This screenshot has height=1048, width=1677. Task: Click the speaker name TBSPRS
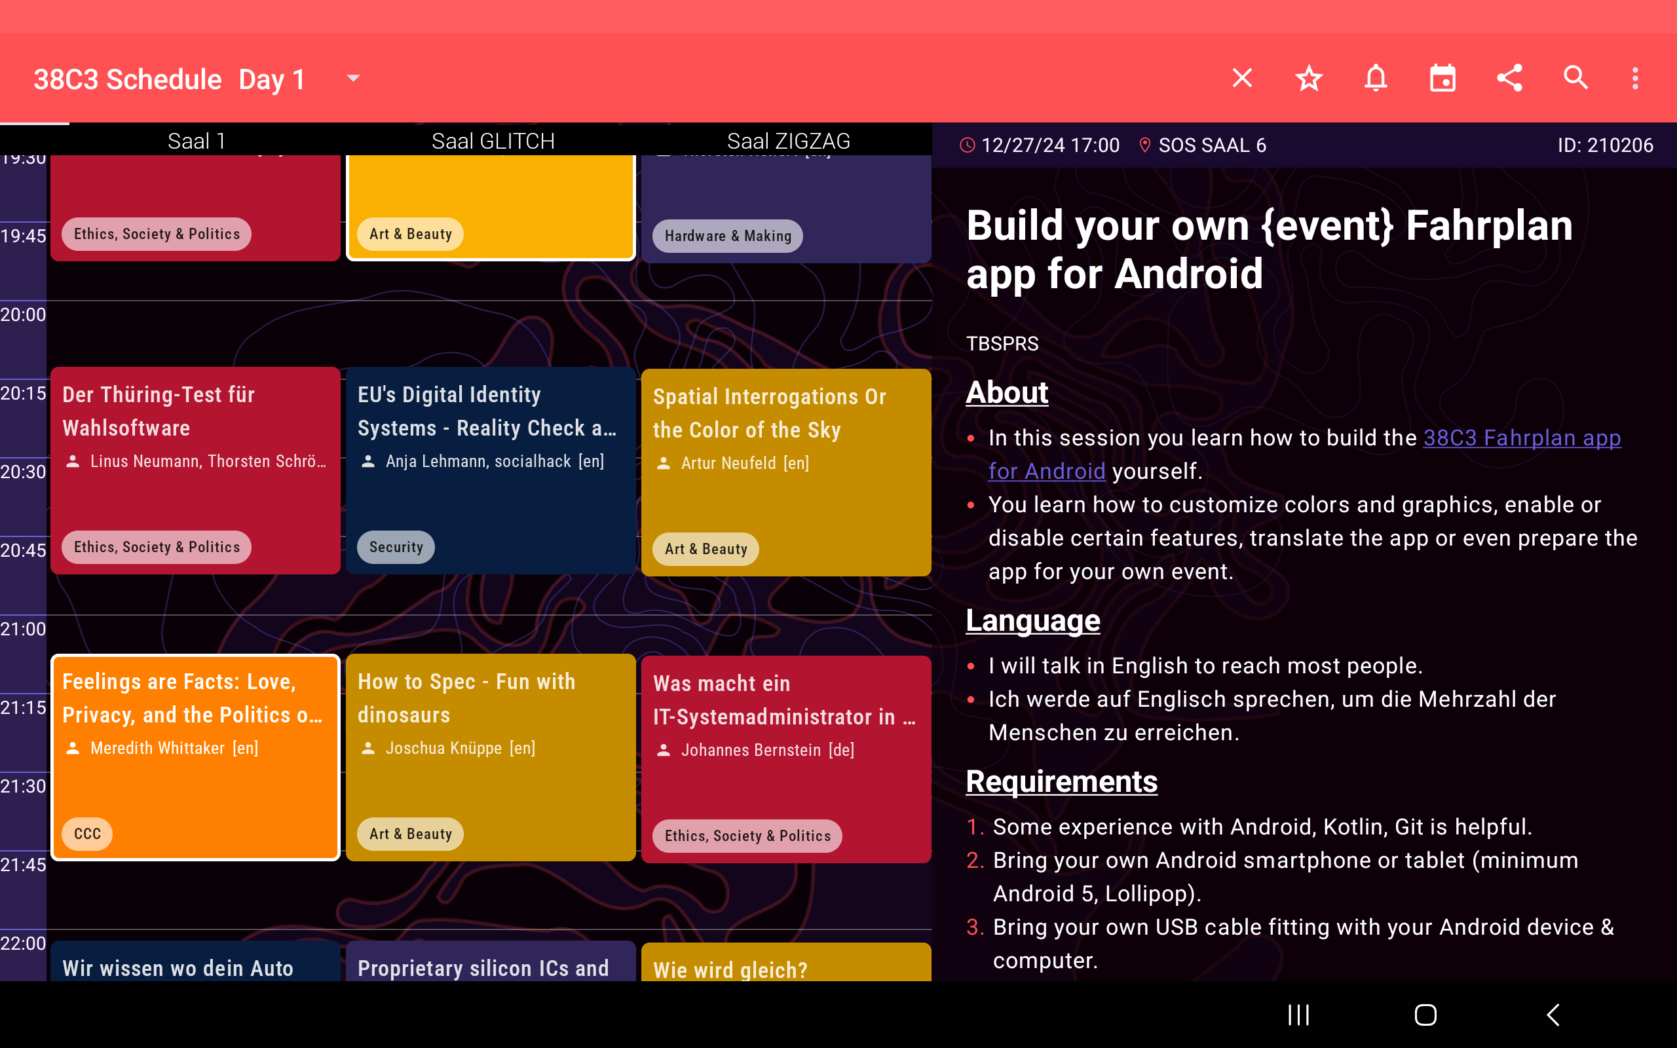[x=1002, y=344]
